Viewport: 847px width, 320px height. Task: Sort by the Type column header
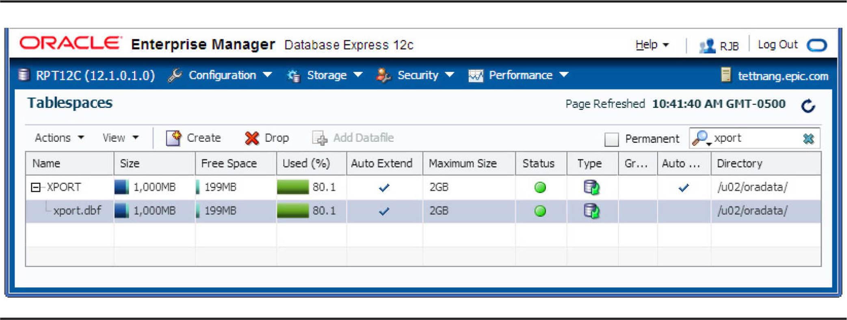[592, 163]
